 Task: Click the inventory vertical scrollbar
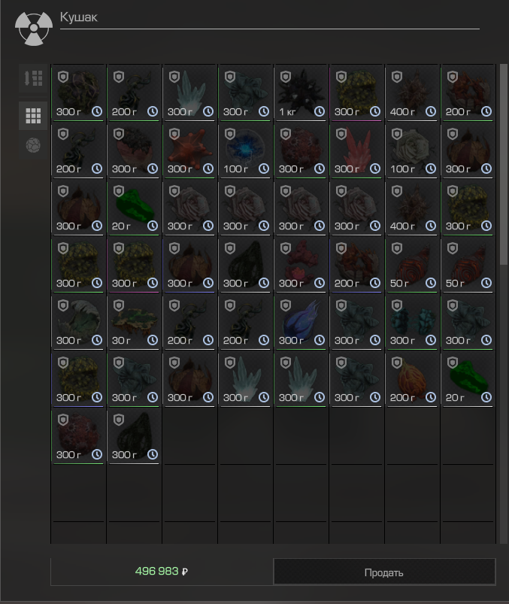503,165
